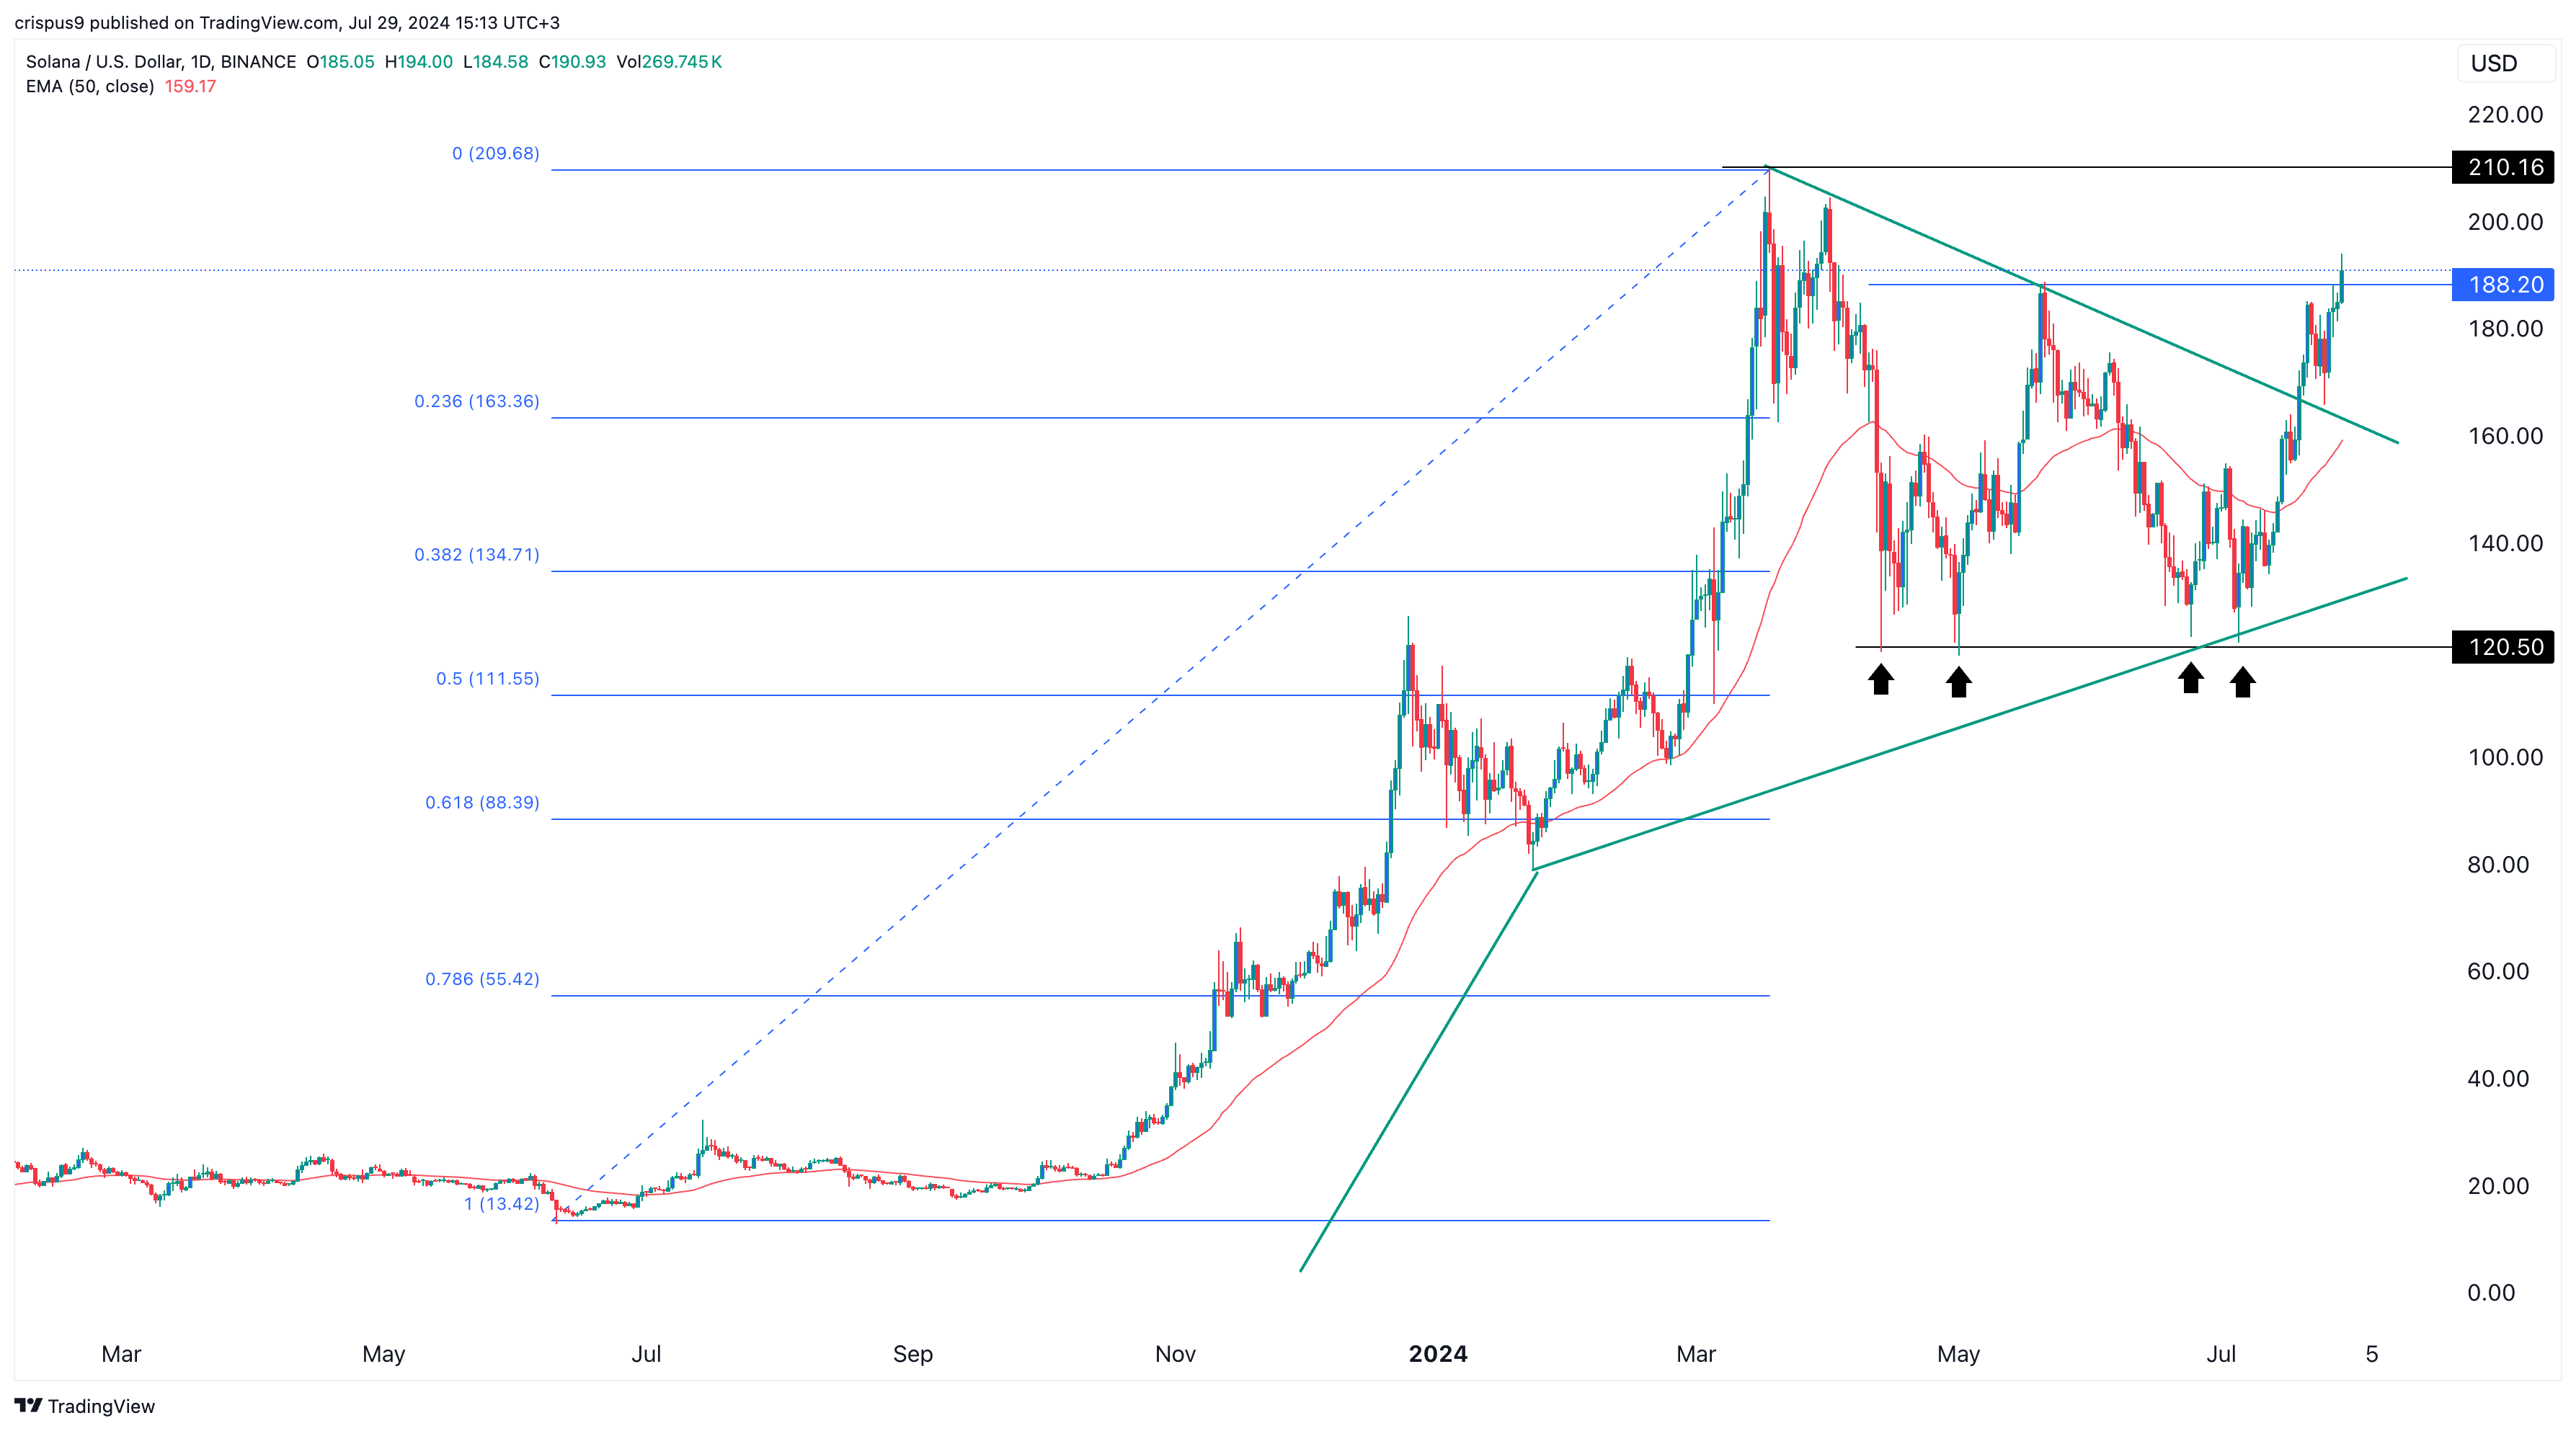Click the 160.00 price axis tick
Viewport: 2576px width, 1431px height.
coord(2505,435)
